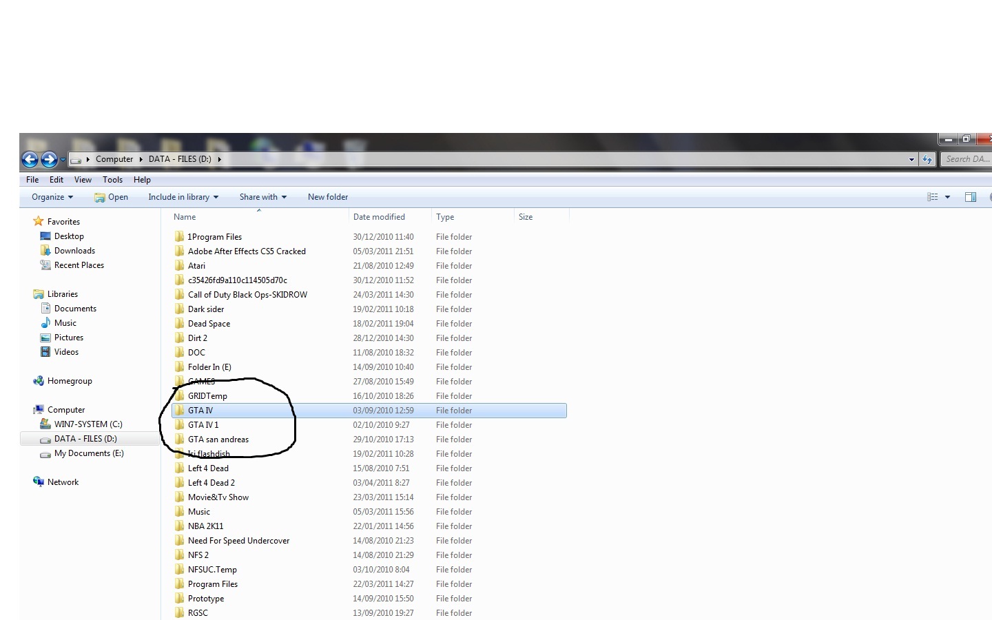Screen dimensions: 992x620
Task: Click DATA - FILES (D:) breadcrumb
Action: click(180, 159)
